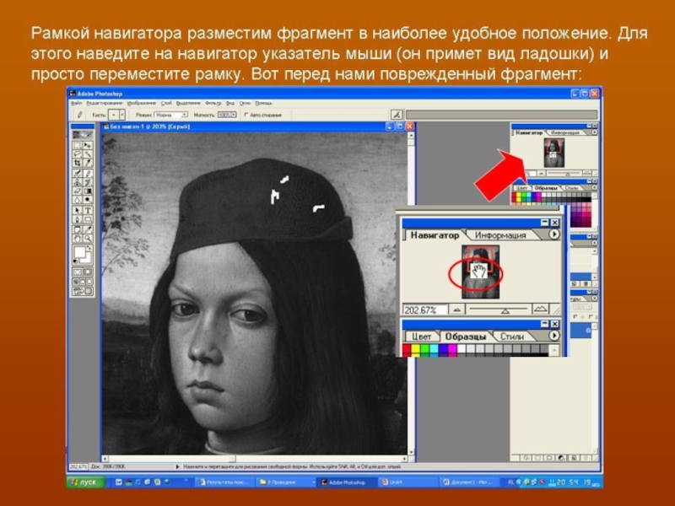This screenshot has width=675, height=506.
Task: Select the Clone Stamp tool
Action: pos(78,182)
